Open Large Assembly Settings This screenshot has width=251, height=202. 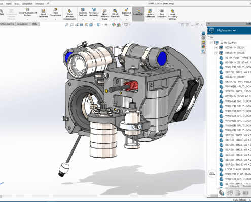point(172,15)
